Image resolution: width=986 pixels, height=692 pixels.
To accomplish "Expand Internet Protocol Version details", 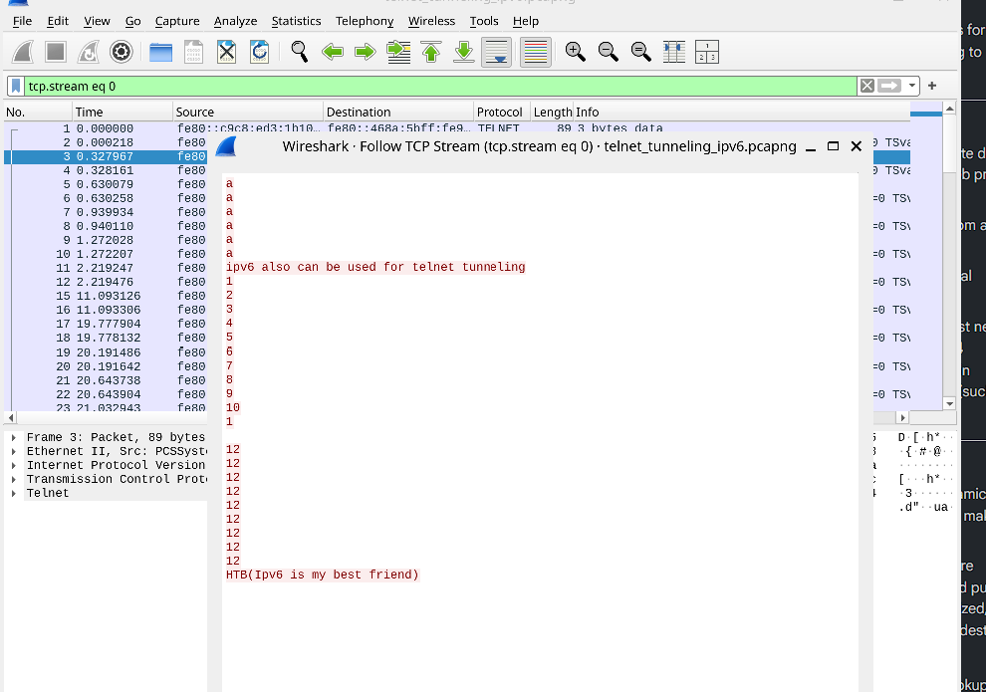I will [x=13, y=465].
